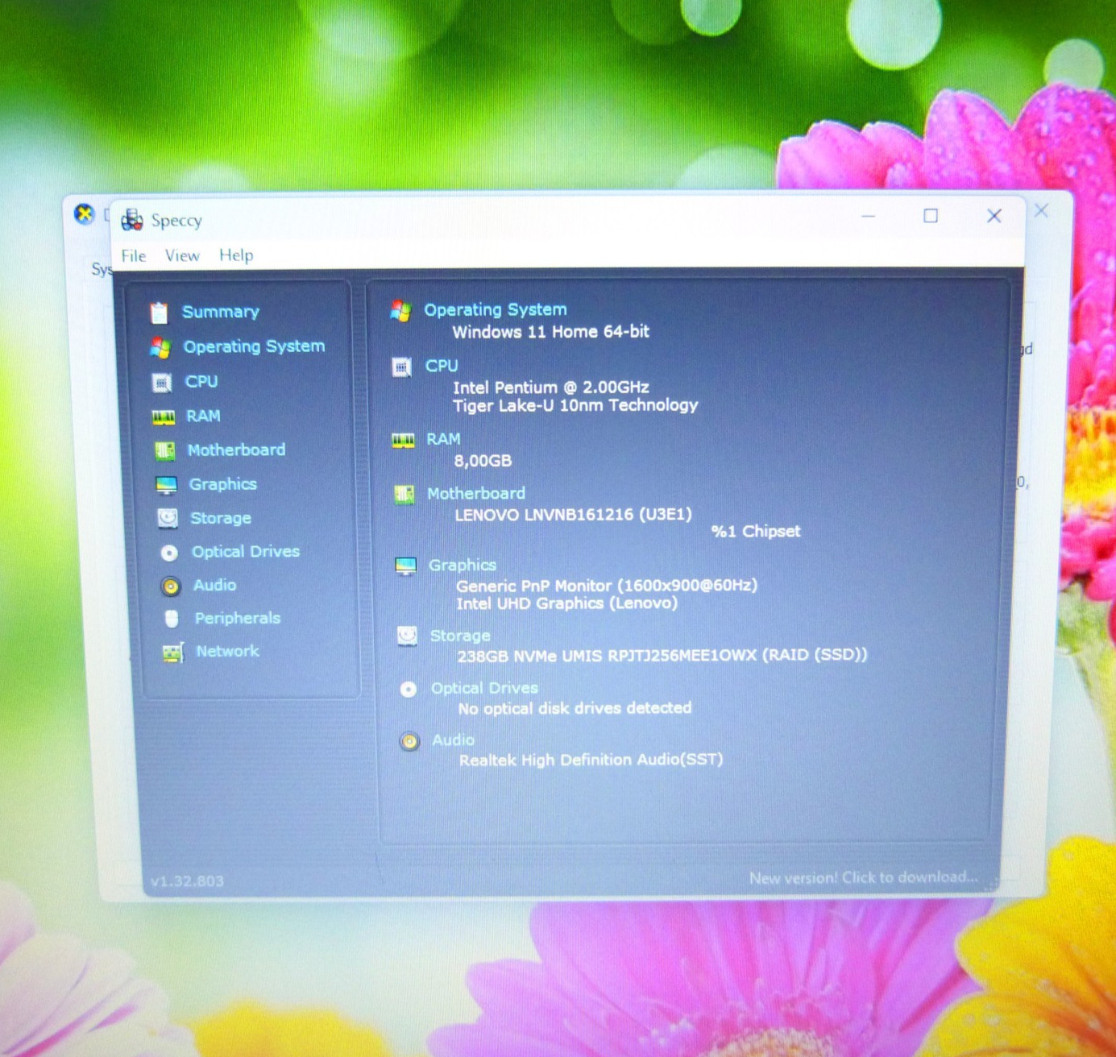The height and width of the screenshot is (1057, 1116).
Task: Open the RAM section in the sidebar
Action: pyautogui.click(x=204, y=416)
